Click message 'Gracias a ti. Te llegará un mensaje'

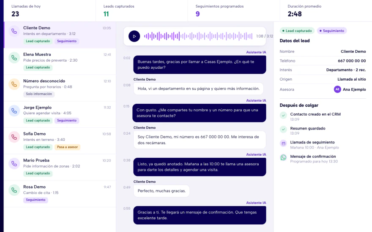tap(200, 215)
